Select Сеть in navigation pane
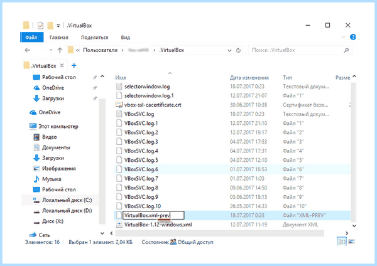 click(44, 235)
